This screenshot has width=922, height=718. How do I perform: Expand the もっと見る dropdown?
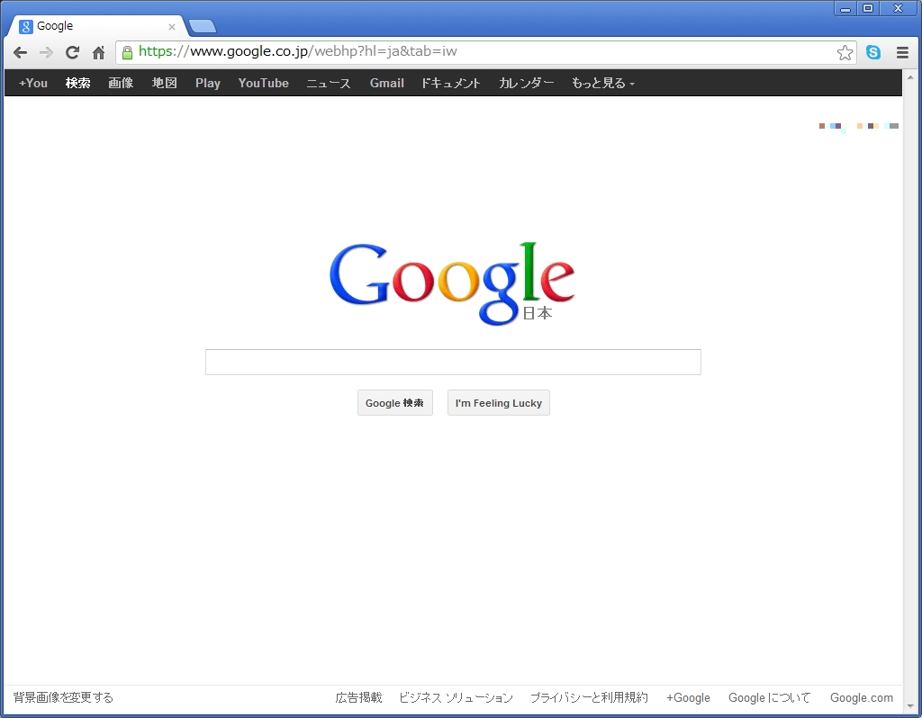pyautogui.click(x=602, y=83)
